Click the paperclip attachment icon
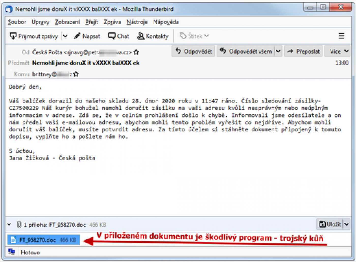356x262 pixels. click(19, 225)
